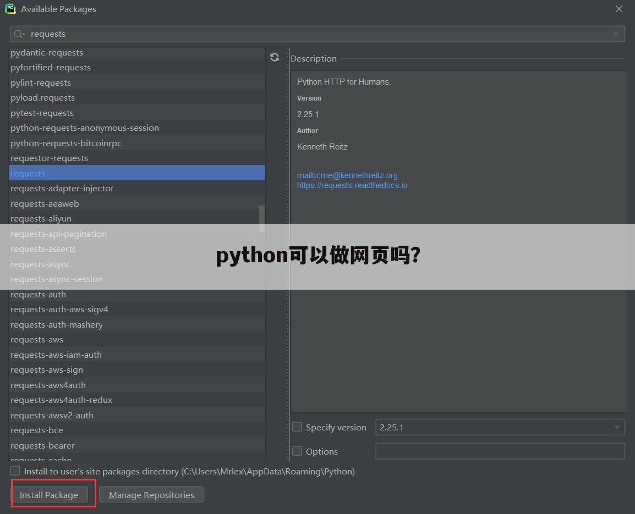Visit https://requests.readthedocs.io

coord(352,185)
